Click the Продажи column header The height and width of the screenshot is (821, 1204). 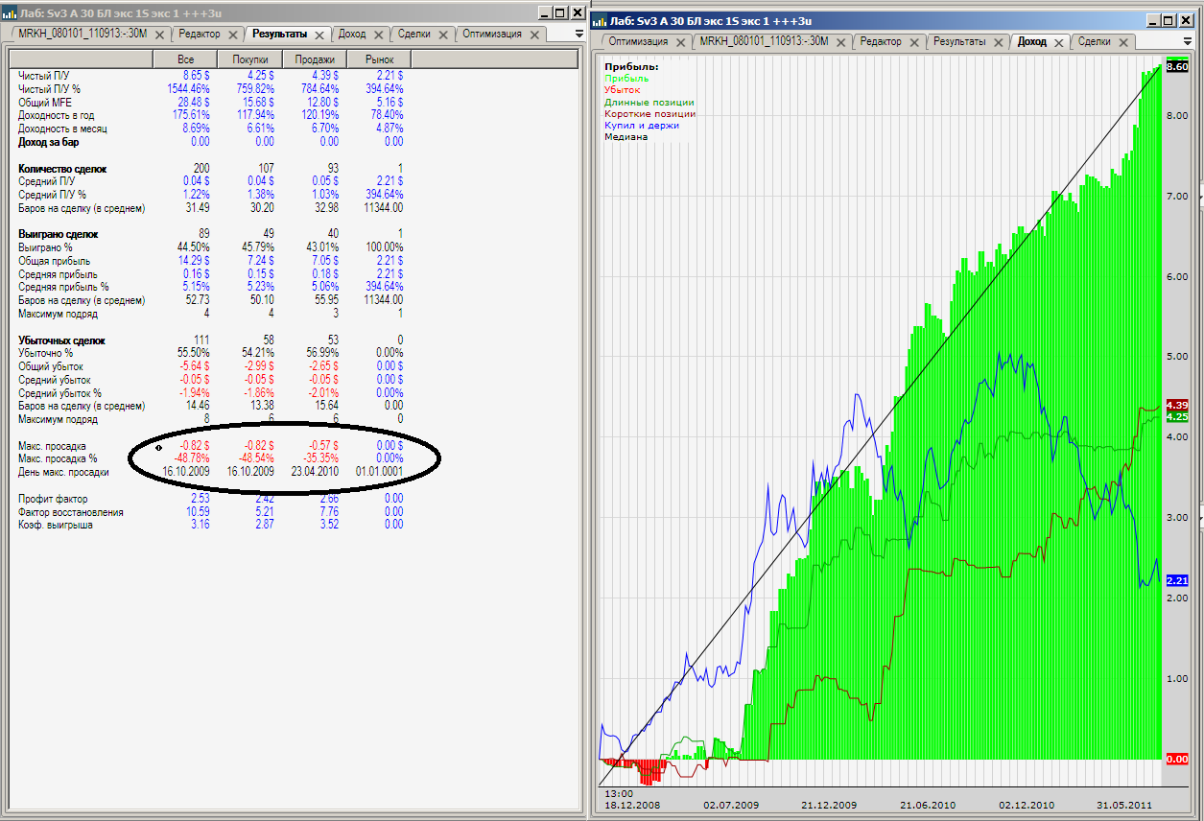click(x=315, y=60)
